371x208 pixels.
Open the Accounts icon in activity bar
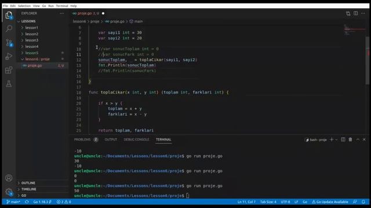click(x=9, y=178)
